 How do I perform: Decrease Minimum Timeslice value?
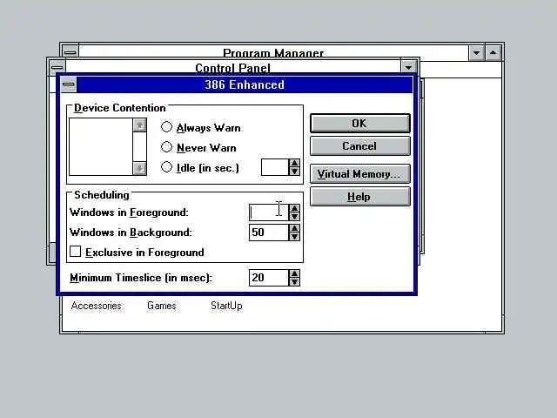coord(294,282)
